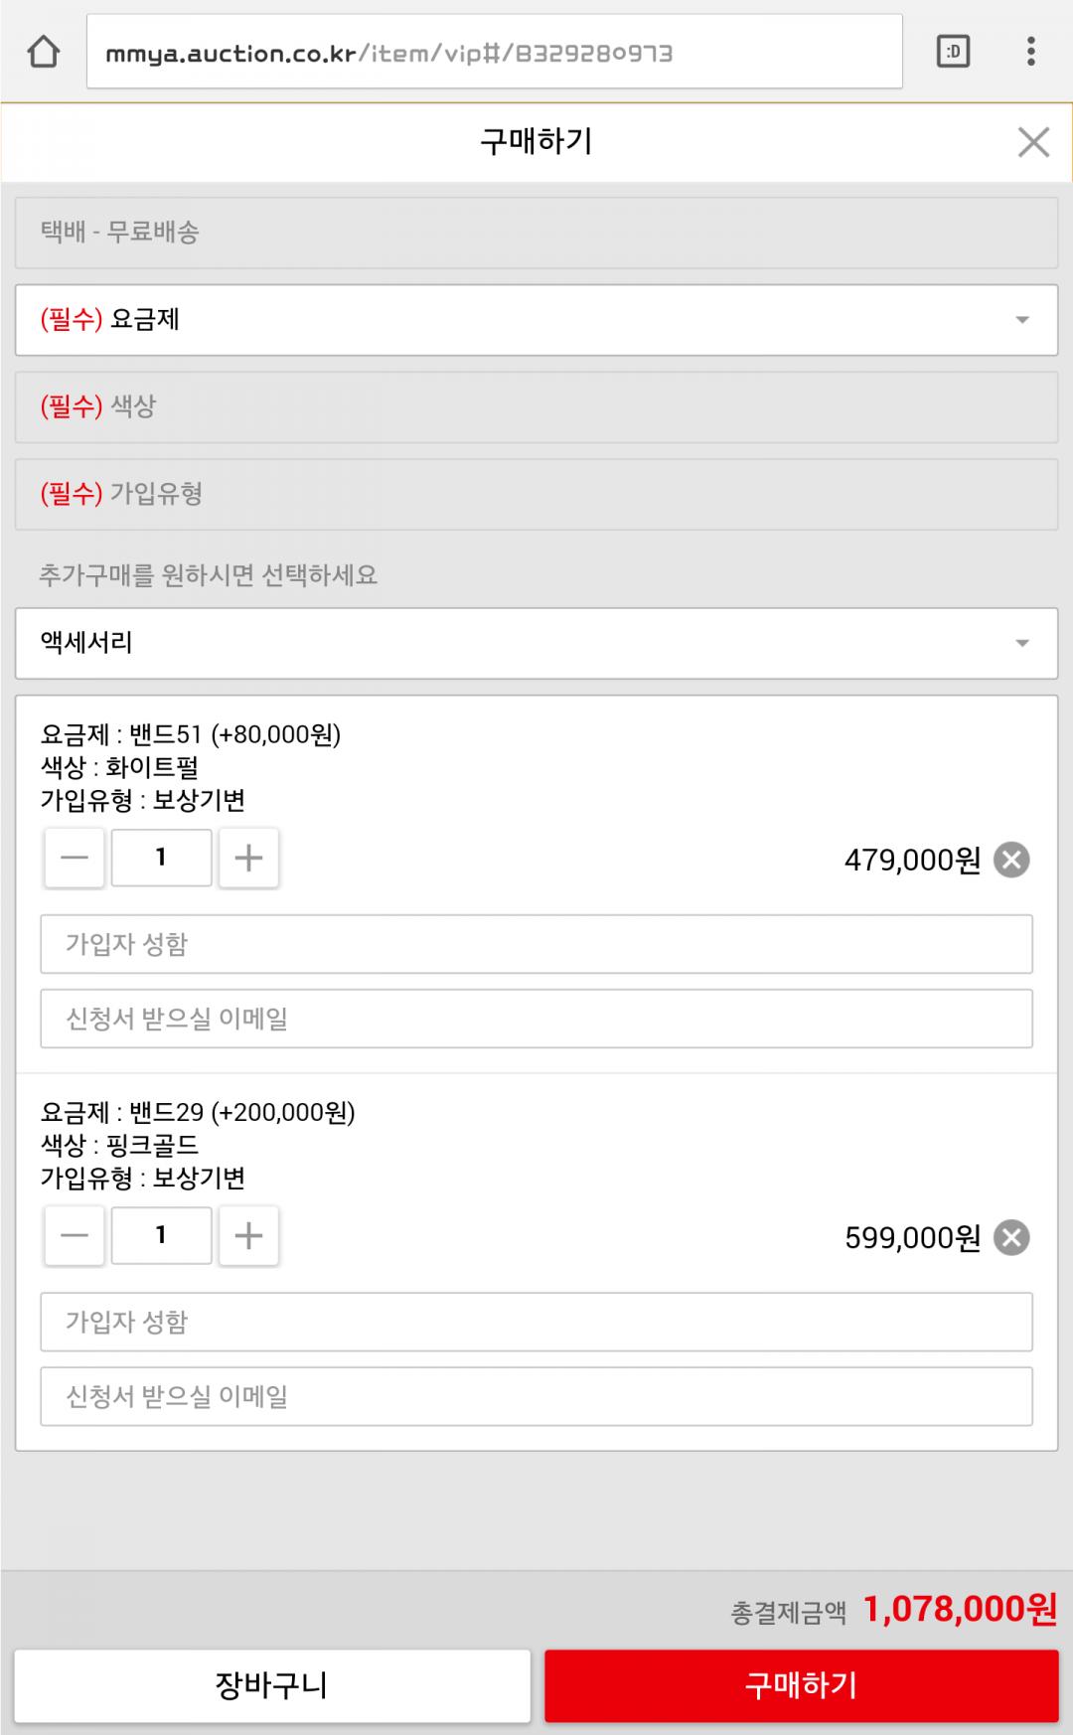Screen dimensions: 1073x1735
Task: Decrease quantity of 밴드51 item
Action: (x=75, y=858)
